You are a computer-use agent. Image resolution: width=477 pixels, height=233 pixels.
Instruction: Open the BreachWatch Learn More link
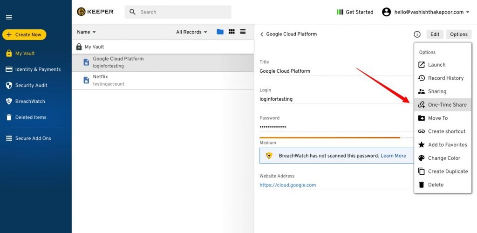coord(393,156)
